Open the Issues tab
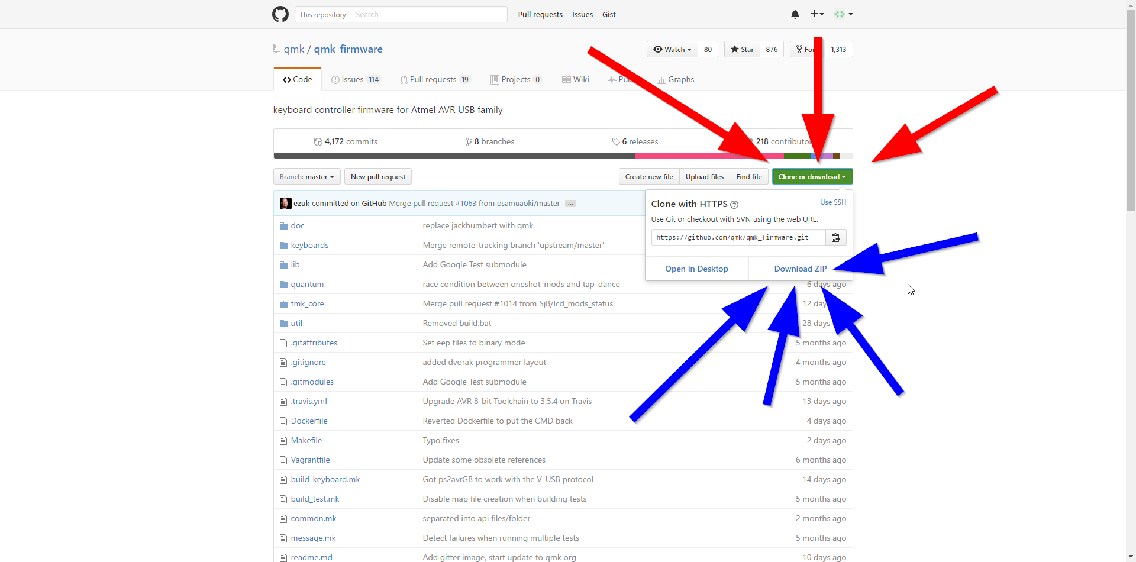Viewport: 1136px width, 562px height. (356, 80)
